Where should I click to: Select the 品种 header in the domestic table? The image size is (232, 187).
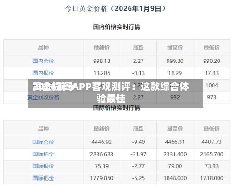[43, 47]
